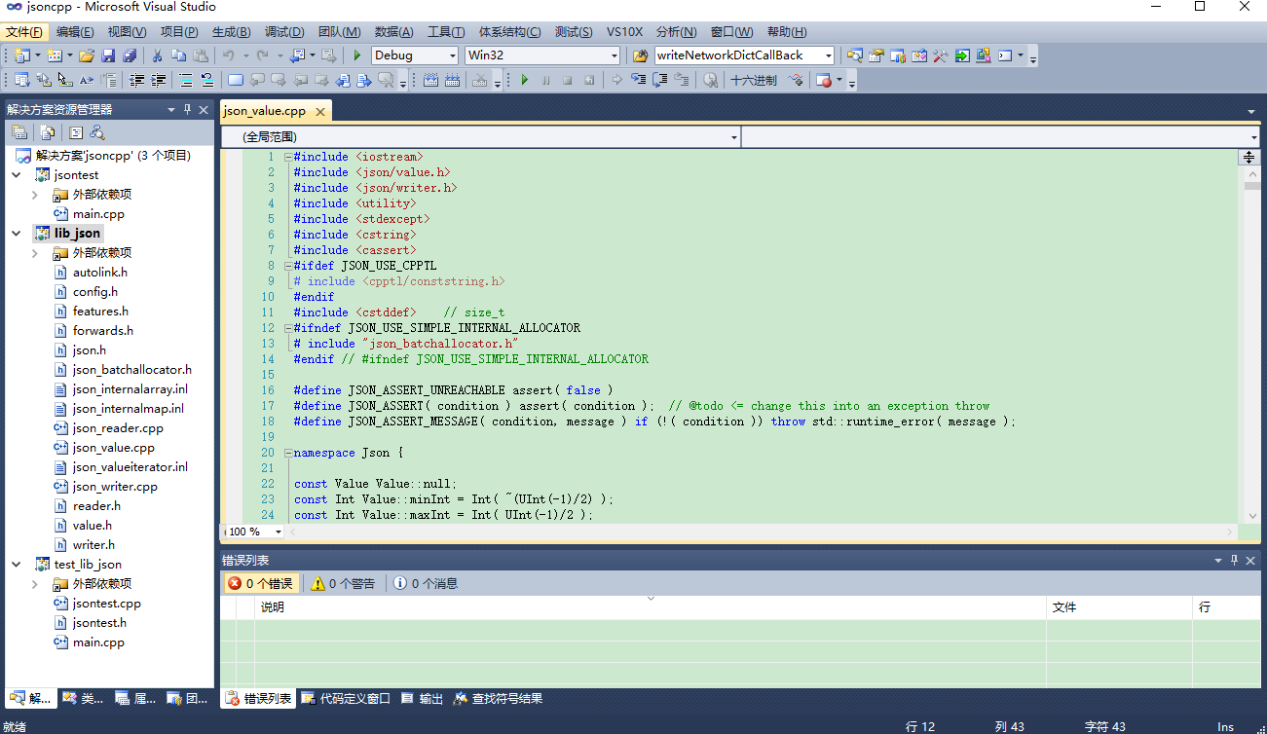Comment out the selected lines icon
The height and width of the screenshot is (734, 1267).
click(186, 80)
